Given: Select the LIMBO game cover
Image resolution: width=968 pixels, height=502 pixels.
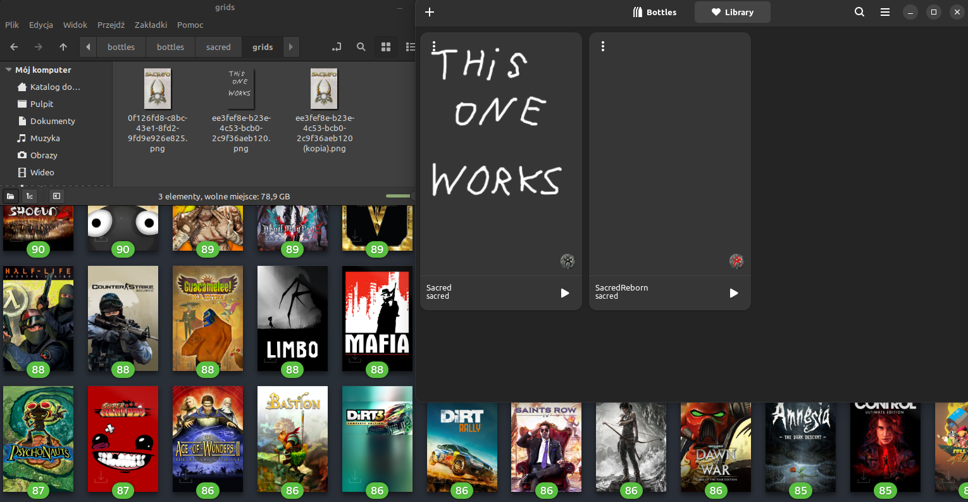Looking at the screenshot, I should (292, 318).
